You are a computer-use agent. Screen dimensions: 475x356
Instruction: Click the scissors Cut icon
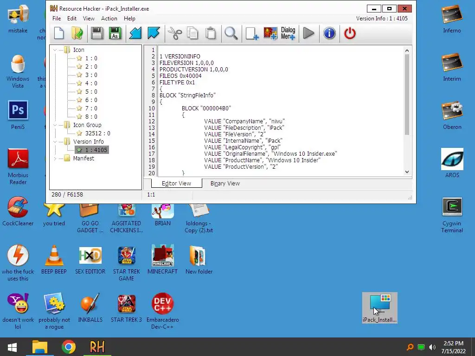pyautogui.click(x=175, y=33)
